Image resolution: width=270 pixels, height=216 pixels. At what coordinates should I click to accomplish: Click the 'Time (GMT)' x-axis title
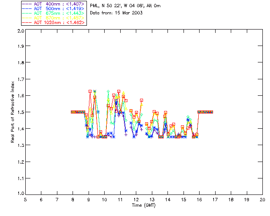click(x=144, y=205)
